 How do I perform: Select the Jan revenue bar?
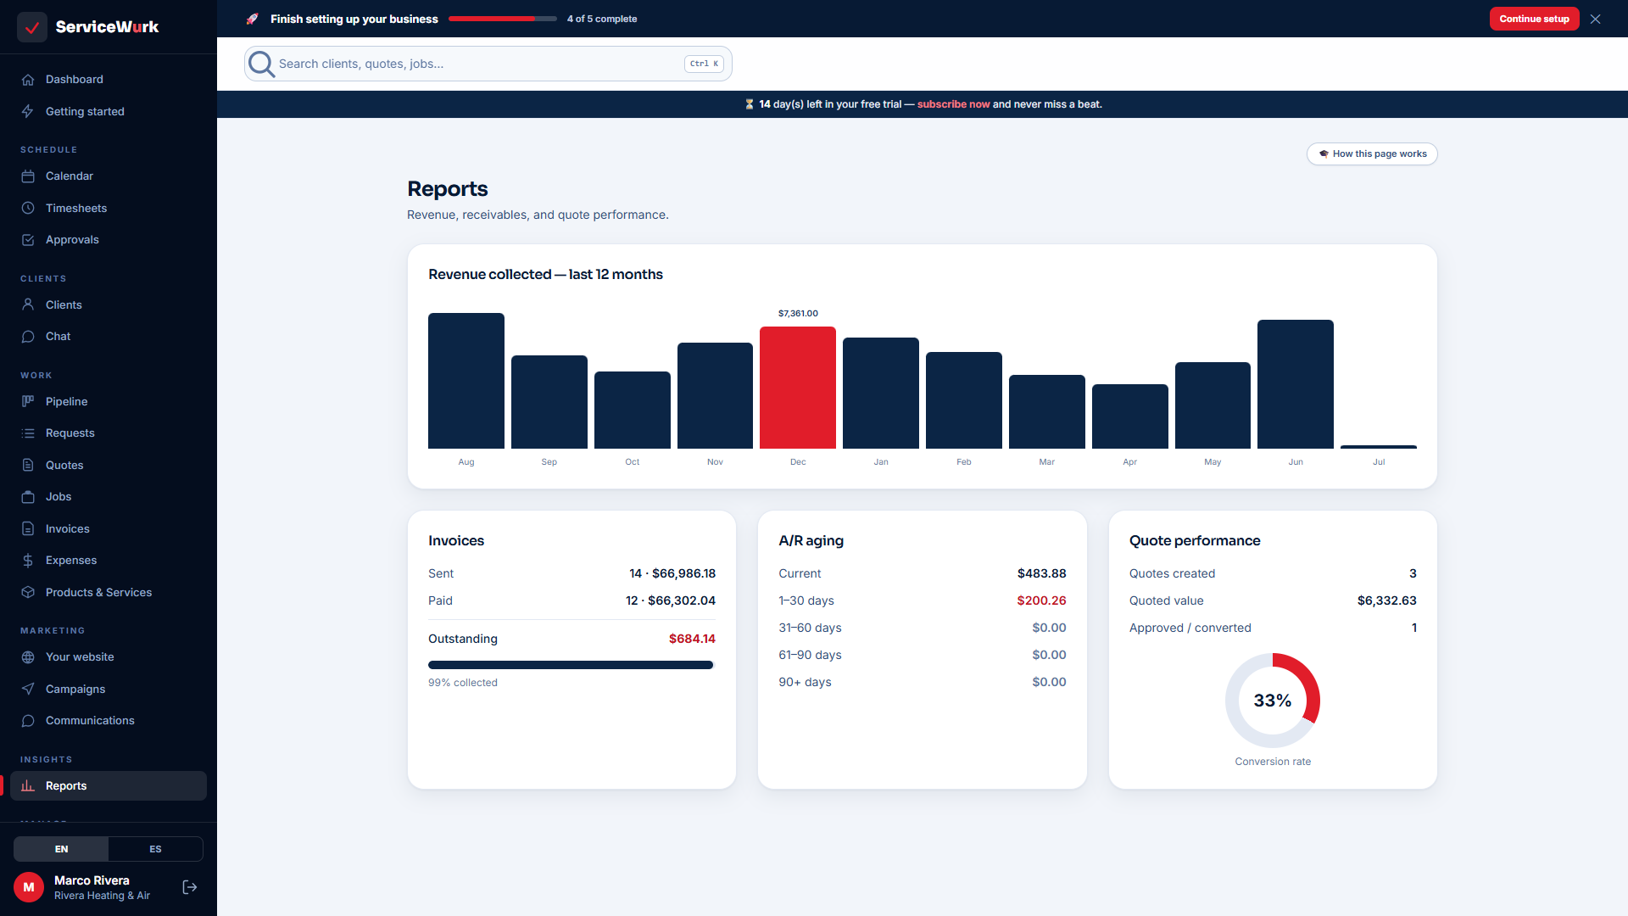[x=881, y=393]
